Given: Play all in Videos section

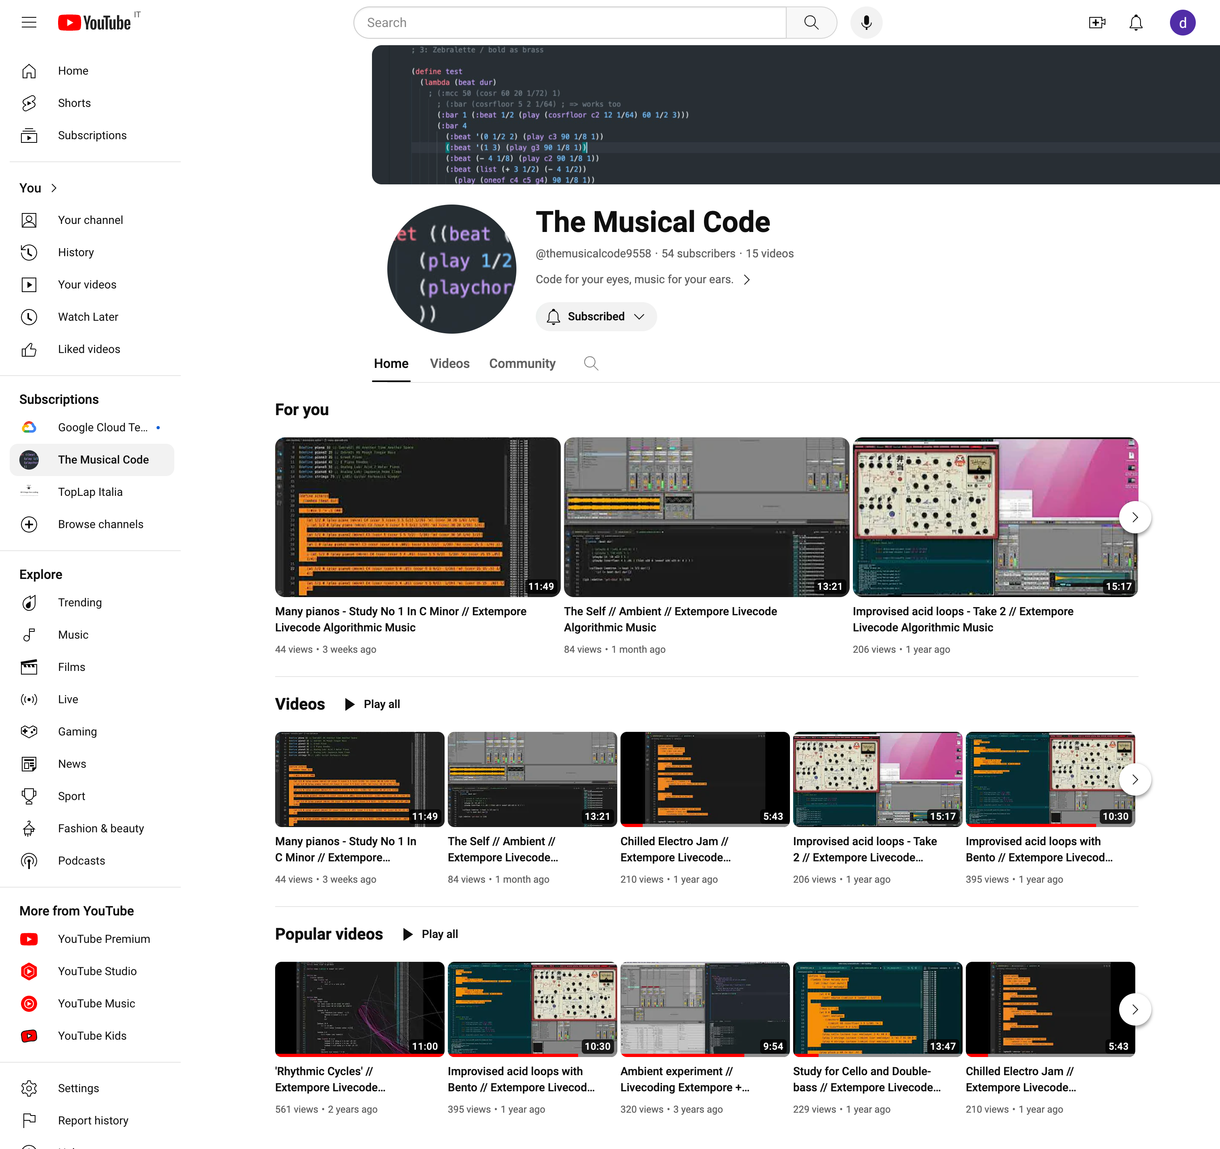Looking at the screenshot, I should (x=372, y=704).
